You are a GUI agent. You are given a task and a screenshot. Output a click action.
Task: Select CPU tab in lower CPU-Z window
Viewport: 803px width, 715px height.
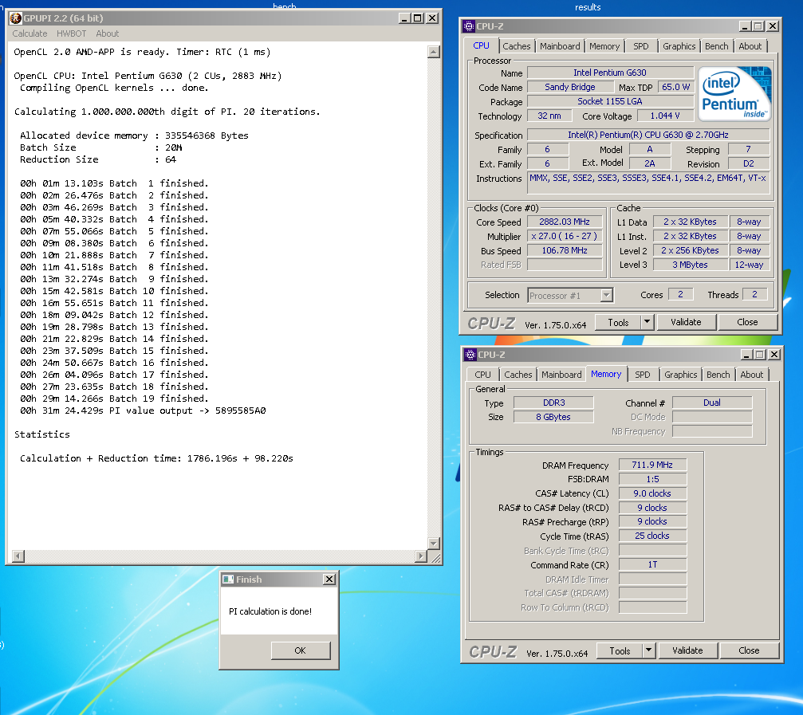coord(482,375)
